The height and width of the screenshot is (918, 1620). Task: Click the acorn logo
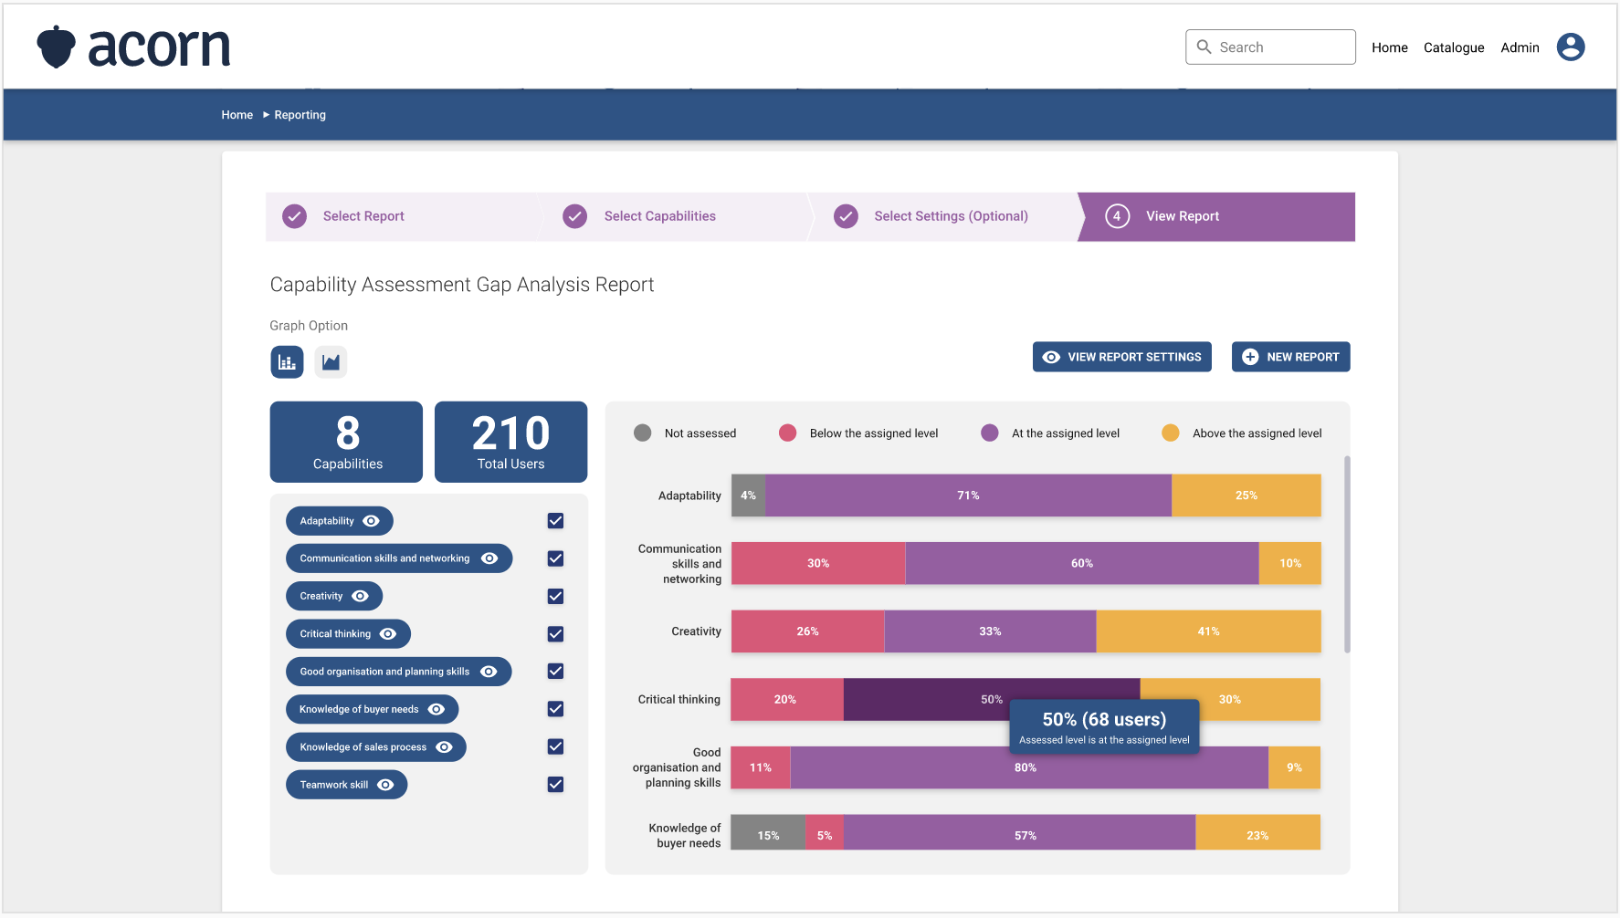click(133, 46)
